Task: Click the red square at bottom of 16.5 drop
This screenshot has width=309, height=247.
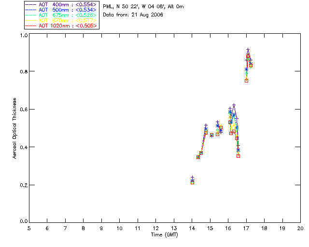Action: [x=238, y=156]
